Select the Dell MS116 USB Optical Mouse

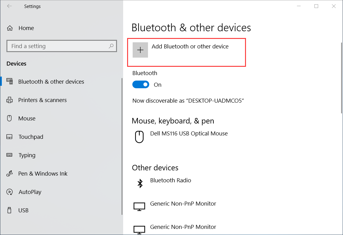pos(189,134)
